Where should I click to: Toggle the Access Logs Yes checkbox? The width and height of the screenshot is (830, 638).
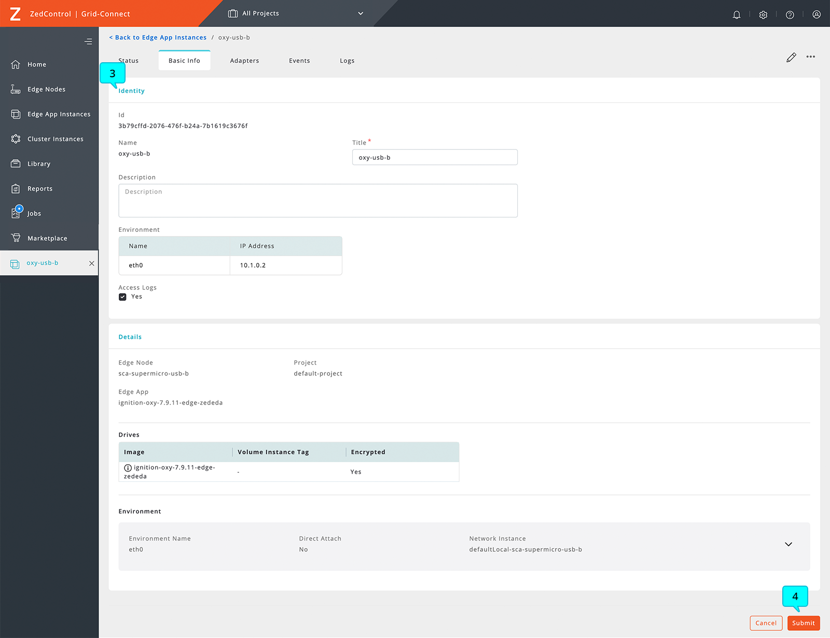pyautogui.click(x=122, y=297)
